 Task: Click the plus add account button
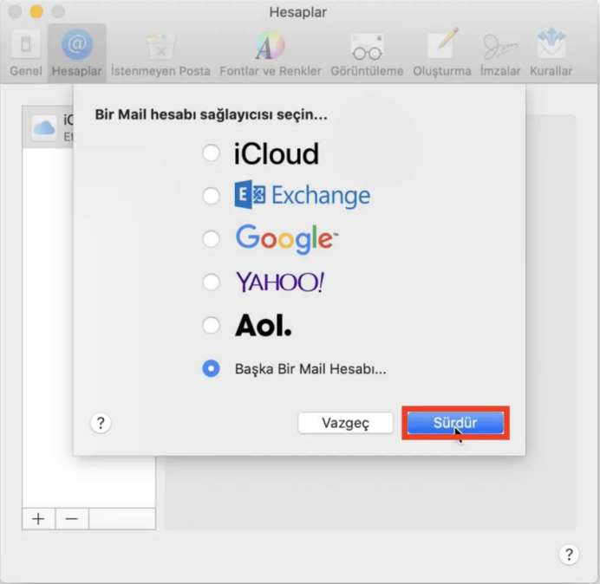tap(38, 519)
